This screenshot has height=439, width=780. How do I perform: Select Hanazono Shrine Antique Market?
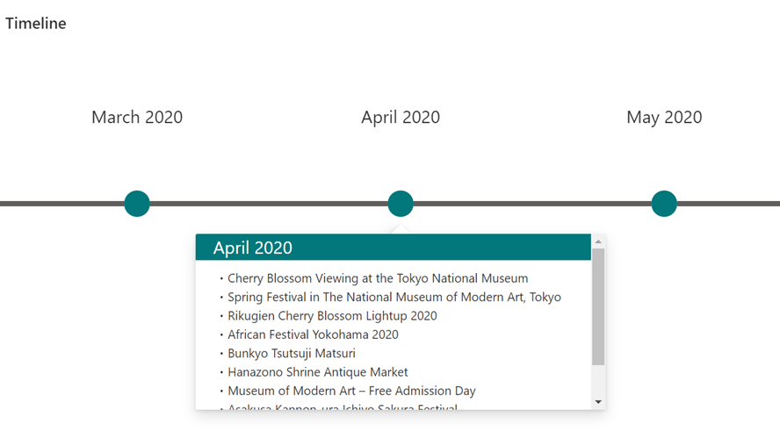[317, 372]
